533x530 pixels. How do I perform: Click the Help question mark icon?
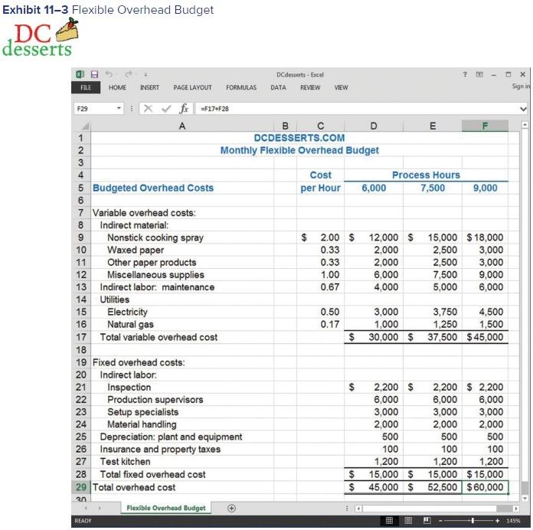click(465, 74)
